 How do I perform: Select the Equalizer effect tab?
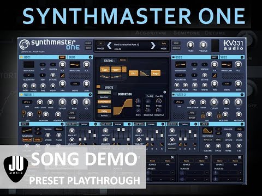104,97
